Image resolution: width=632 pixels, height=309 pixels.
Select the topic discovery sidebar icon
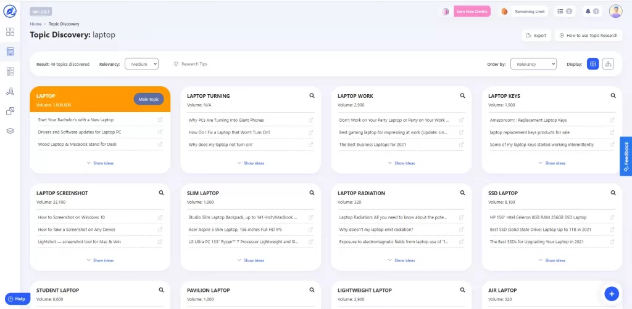coord(10,52)
